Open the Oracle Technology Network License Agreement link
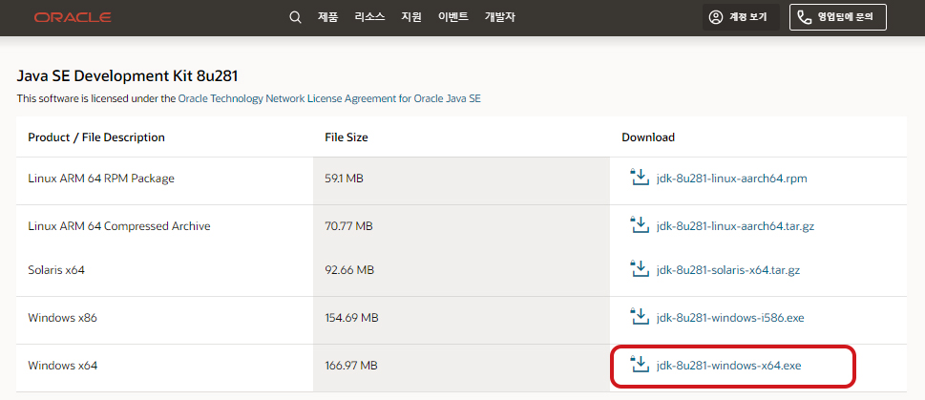Image resolution: width=925 pixels, height=400 pixels. [329, 98]
